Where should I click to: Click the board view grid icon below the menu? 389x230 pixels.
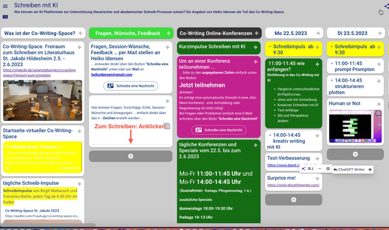5,17
